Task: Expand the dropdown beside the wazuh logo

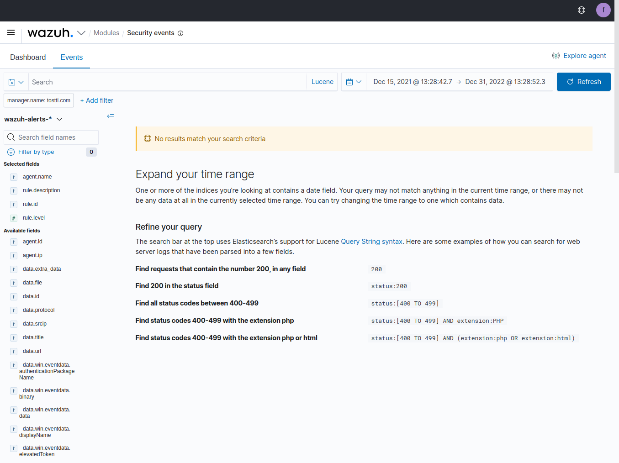Action: pyautogui.click(x=81, y=33)
